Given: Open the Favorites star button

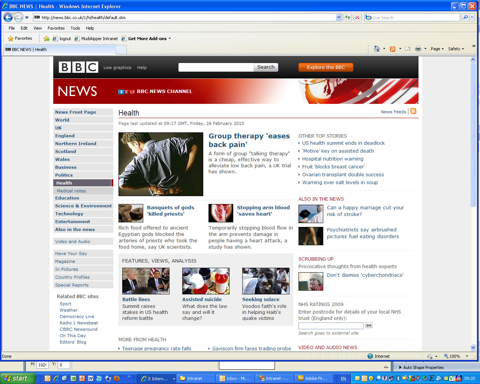Looking at the screenshot, I should (20, 38).
